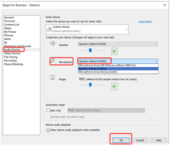
Task: Check the Also ring checkbox
Action: pos(48,110)
